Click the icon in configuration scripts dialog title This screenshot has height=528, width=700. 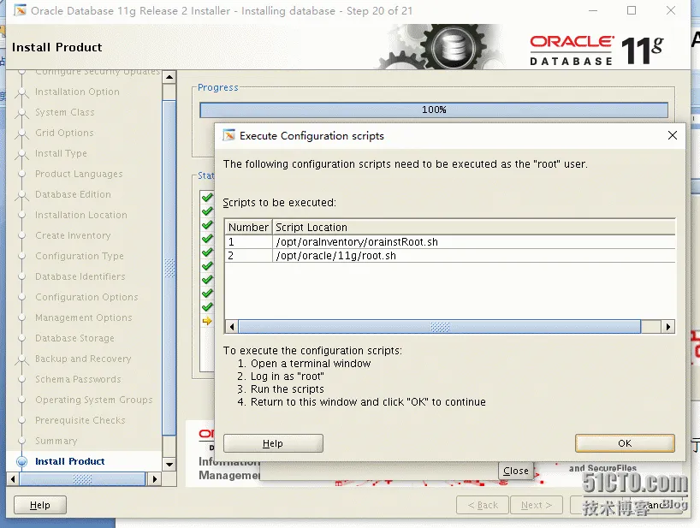pos(228,135)
